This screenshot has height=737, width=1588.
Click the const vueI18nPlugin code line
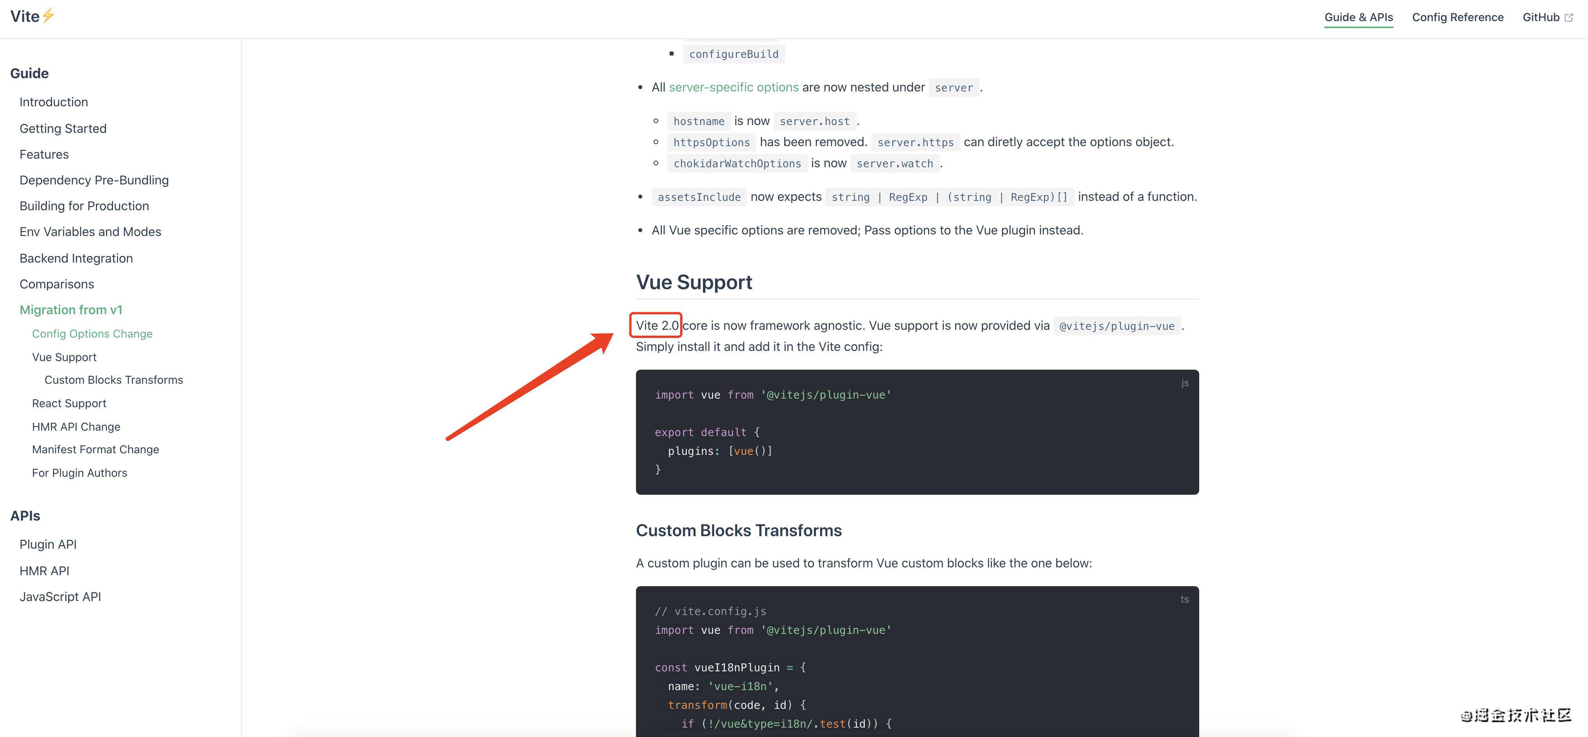731,668
